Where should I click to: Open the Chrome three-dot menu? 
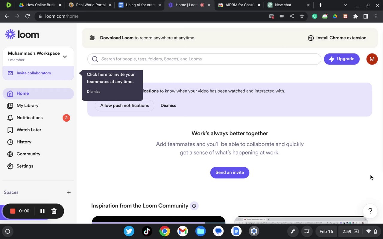point(376,16)
